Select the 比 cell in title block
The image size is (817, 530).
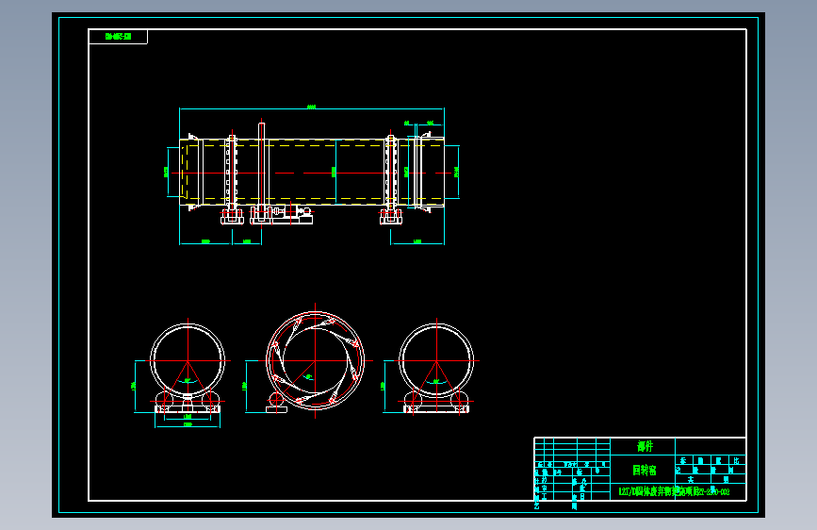click(736, 460)
